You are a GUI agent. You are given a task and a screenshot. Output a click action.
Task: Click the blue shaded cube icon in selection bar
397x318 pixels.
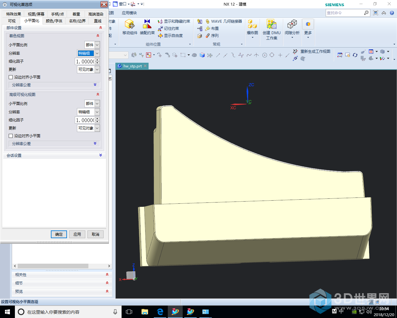[202, 55]
